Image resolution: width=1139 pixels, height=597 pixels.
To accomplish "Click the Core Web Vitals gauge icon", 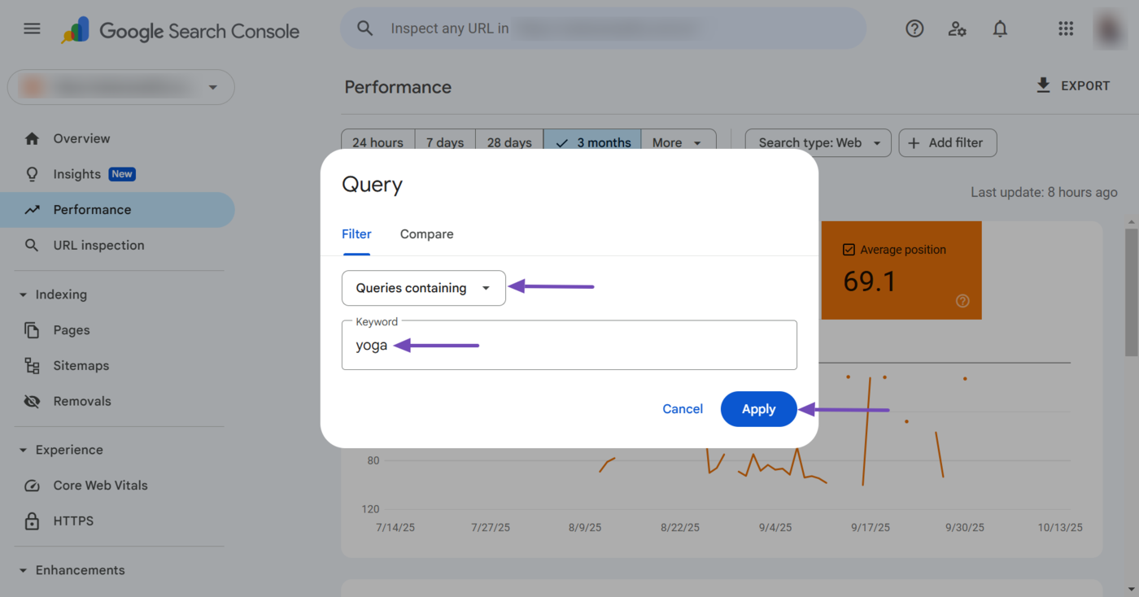I will point(32,486).
